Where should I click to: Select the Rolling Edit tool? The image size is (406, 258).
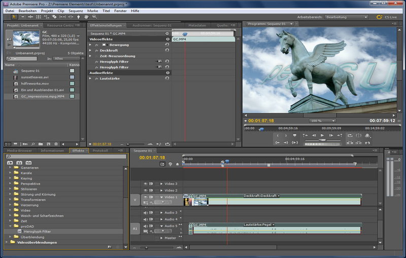[x=39, y=17]
